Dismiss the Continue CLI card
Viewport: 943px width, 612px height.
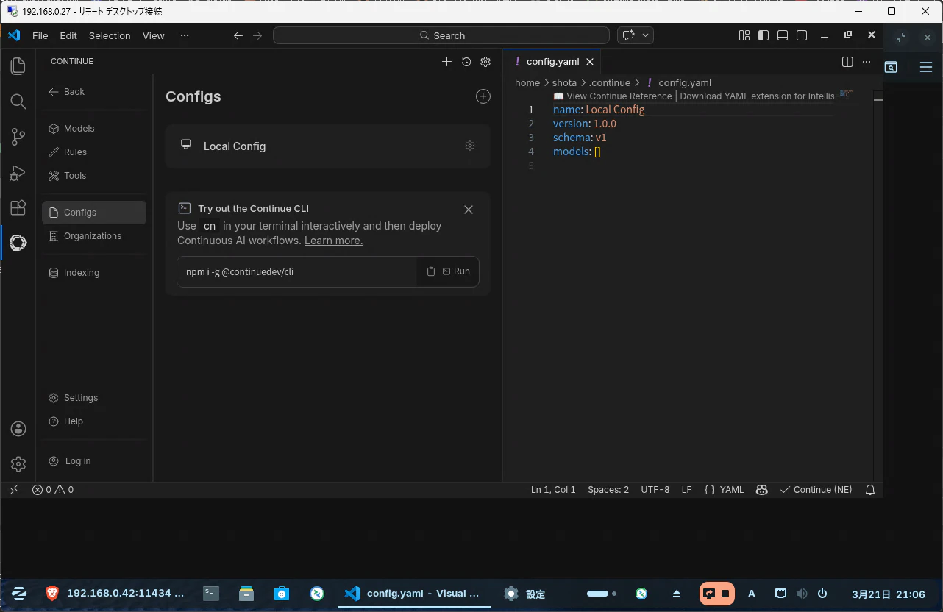[469, 210]
